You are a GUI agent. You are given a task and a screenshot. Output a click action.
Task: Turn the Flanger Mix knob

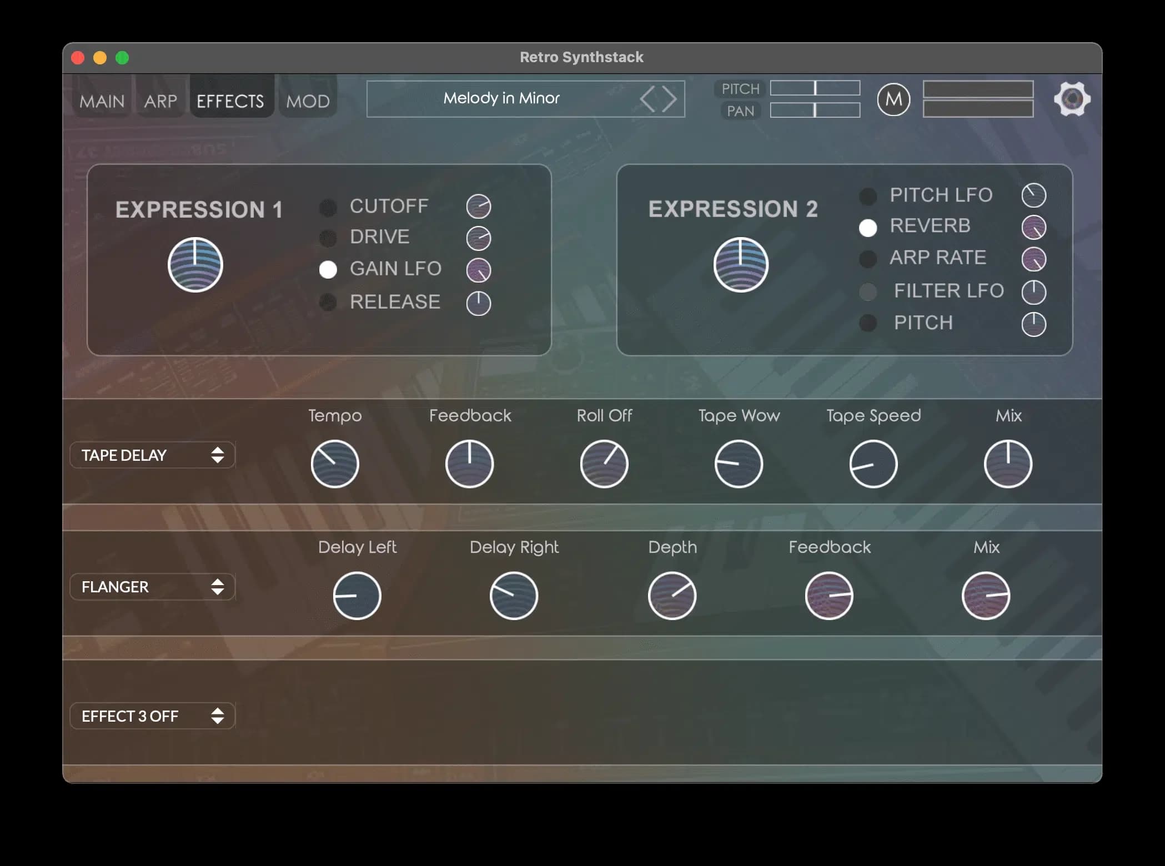coord(987,595)
